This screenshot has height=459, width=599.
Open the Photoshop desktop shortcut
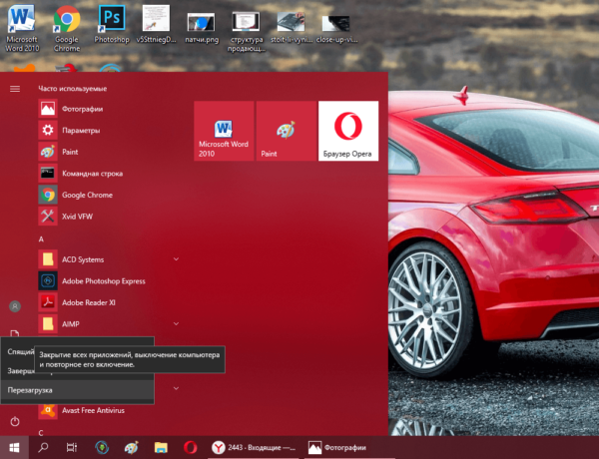point(112,25)
